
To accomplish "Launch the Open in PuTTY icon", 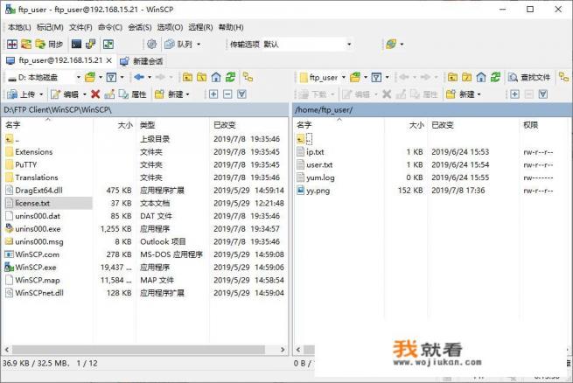I will click(x=90, y=45).
